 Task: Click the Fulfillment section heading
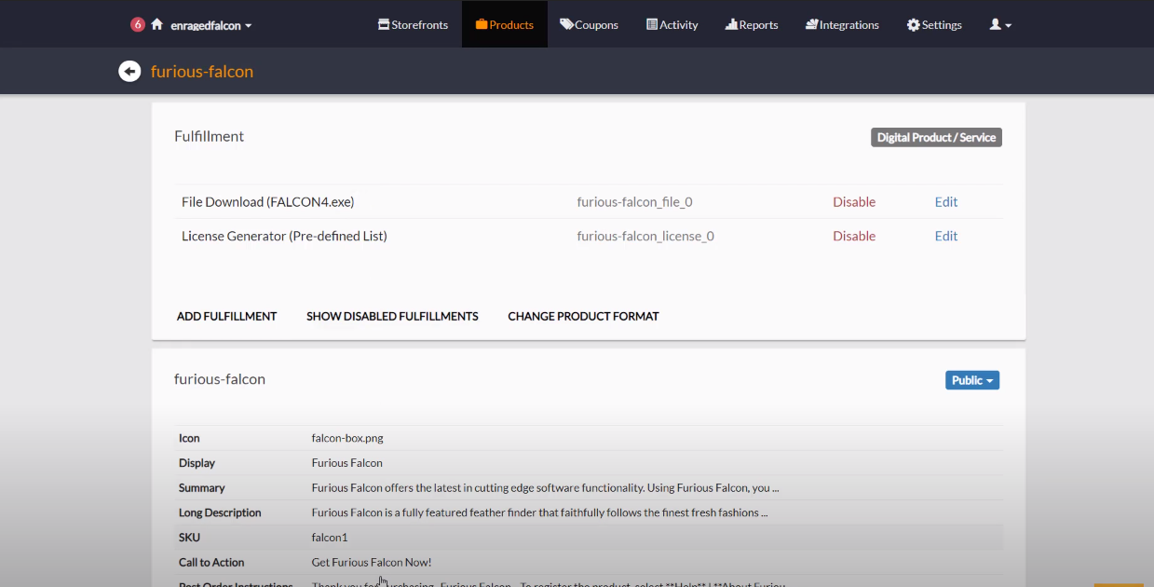(x=209, y=136)
